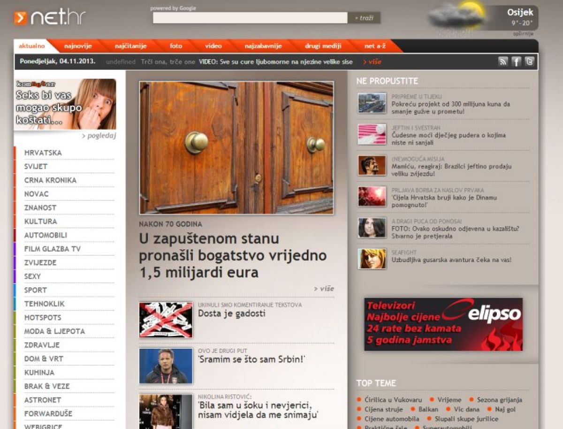Click the Seafight game thumbnail
The width and height of the screenshot is (563, 429).
[372, 259]
